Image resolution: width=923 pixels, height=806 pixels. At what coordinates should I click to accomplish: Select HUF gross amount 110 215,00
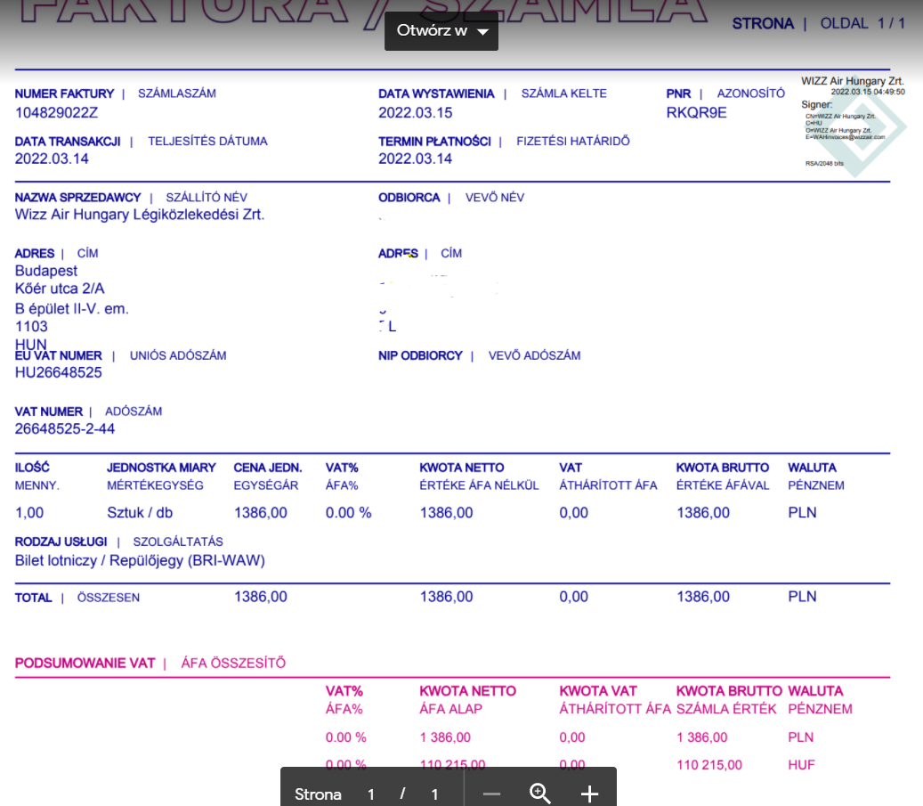click(709, 765)
